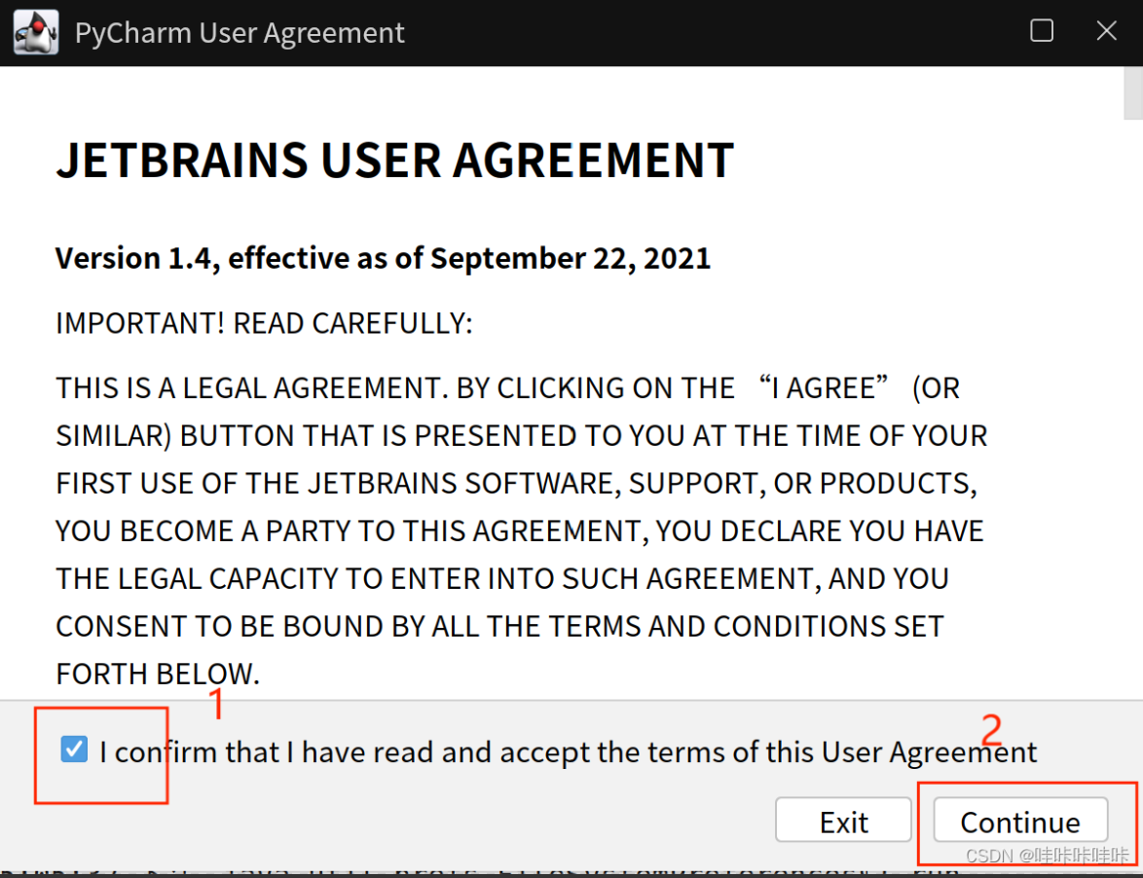Click the "Version 1.4, effective as of September 22, 2021" line

383,258
